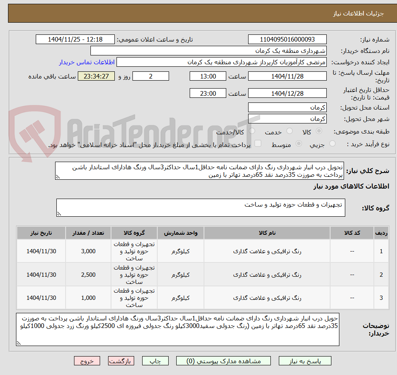Click the تعداد / مقدار column header
397x375 pixels.
[88, 233]
